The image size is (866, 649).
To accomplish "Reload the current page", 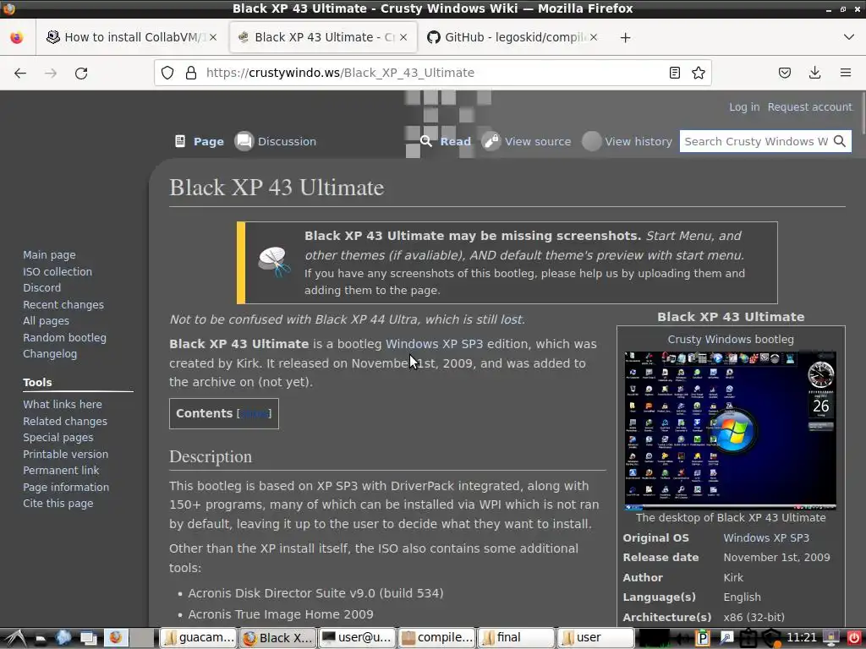I will (x=81, y=73).
